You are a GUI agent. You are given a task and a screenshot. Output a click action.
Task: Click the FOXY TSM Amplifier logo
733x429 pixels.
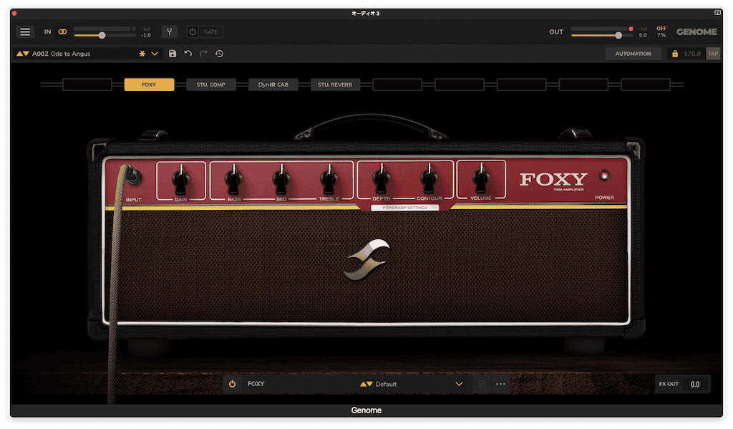[553, 180]
